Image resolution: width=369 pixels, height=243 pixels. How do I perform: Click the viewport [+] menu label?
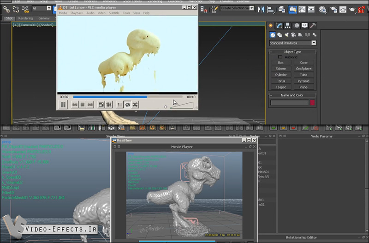pyautogui.click(x=16, y=25)
